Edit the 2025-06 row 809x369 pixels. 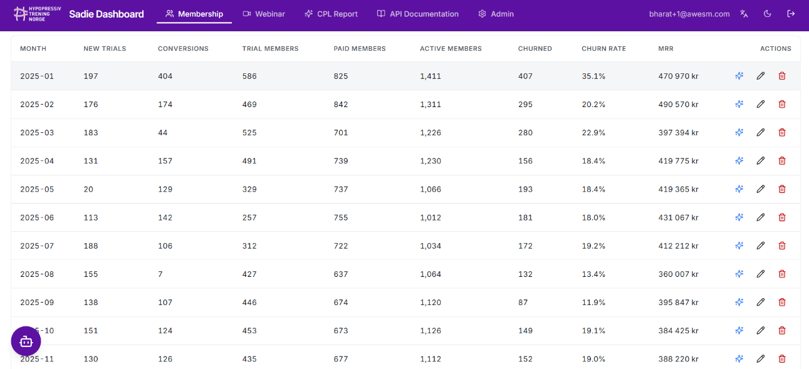pos(761,217)
